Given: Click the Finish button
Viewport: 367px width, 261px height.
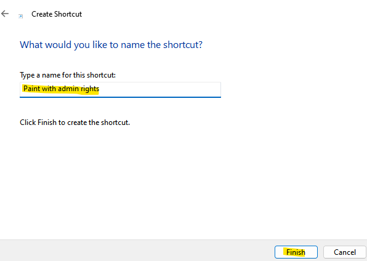Looking at the screenshot, I should (x=296, y=252).
